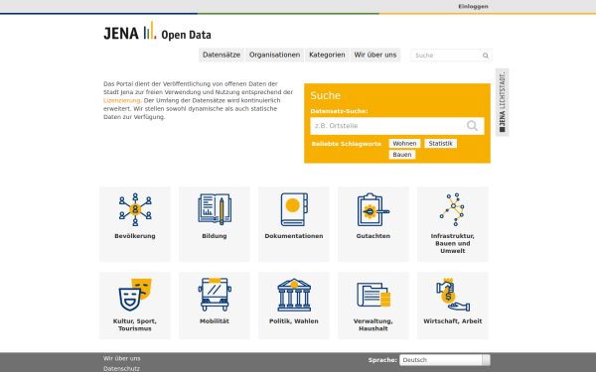Click the Beliebte Schlagworte label
This screenshot has height=372, width=596.
(x=347, y=144)
